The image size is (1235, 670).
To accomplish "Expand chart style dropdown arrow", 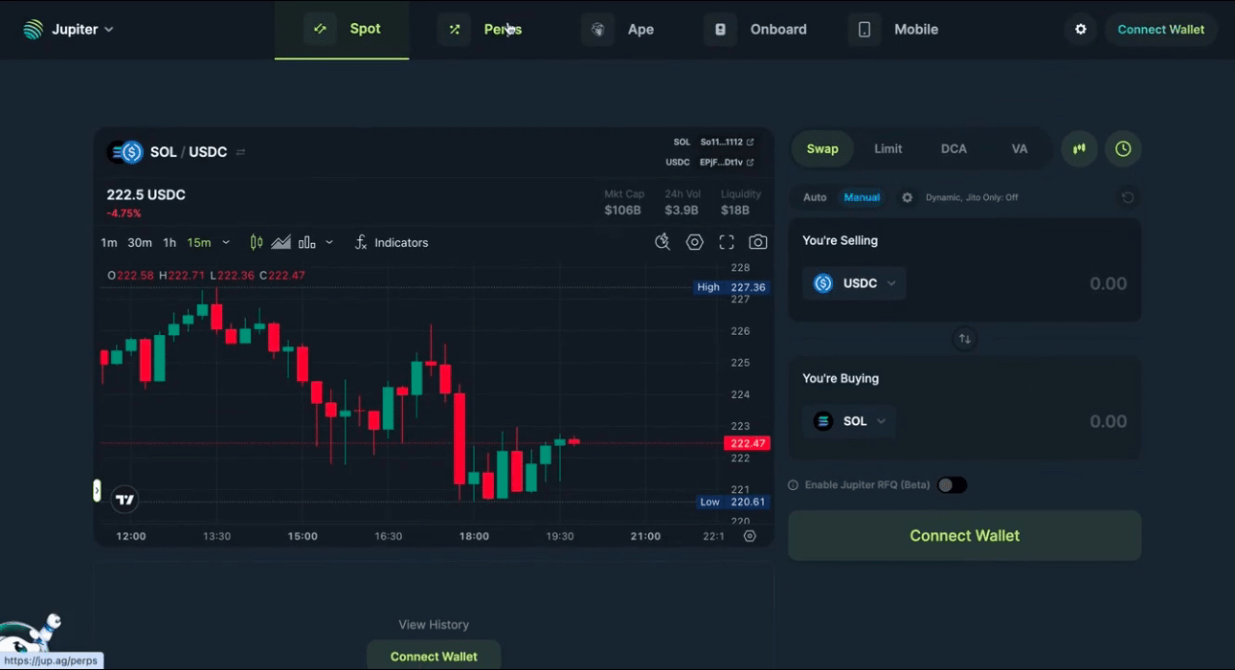I will tap(329, 243).
